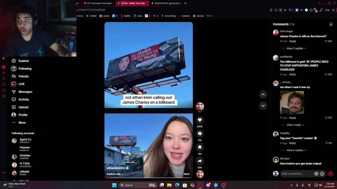This screenshot has height=189, width=337.
Task: Open the movies bookmark folder
Action: tap(198, 16)
